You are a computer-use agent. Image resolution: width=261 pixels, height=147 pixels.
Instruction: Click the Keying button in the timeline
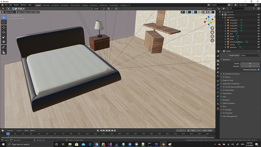[x=19, y=130]
